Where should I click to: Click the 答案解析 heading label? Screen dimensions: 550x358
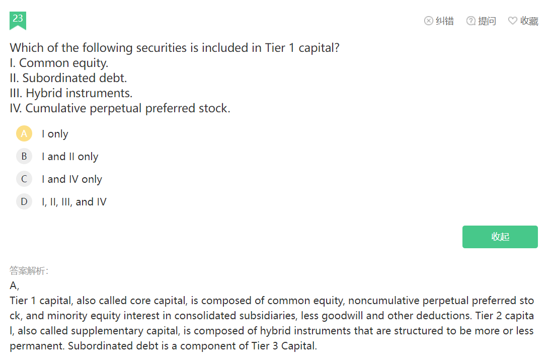click(29, 271)
